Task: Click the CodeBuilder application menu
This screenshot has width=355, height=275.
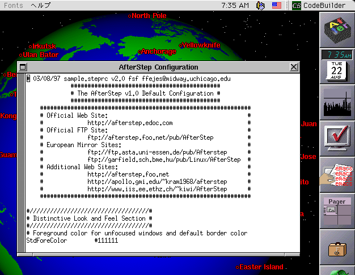Action: tap(319, 5)
